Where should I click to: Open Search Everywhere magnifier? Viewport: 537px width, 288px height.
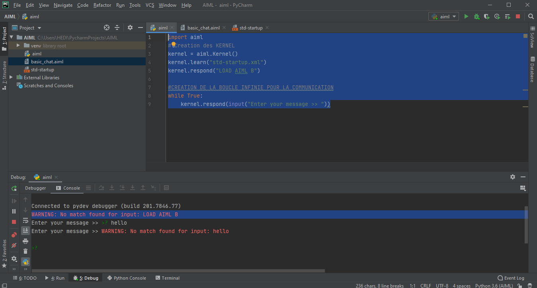(x=531, y=16)
